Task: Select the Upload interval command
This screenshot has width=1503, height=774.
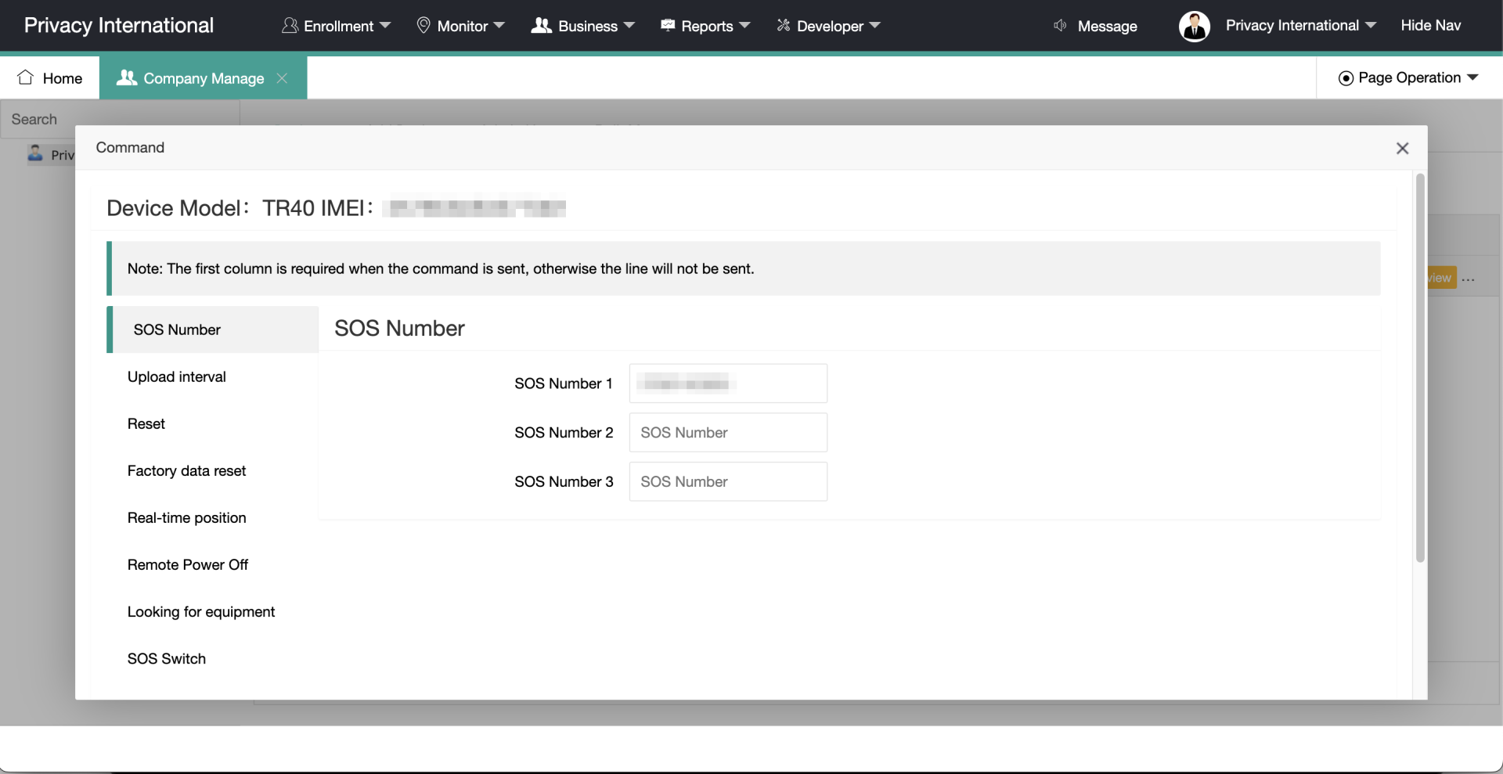Action: [177, 376]
